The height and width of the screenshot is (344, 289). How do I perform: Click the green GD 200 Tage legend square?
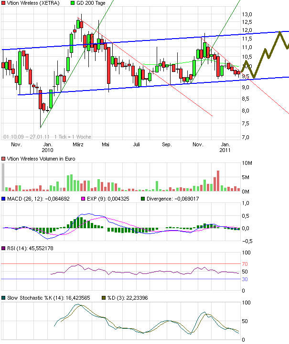pos(73,3)
